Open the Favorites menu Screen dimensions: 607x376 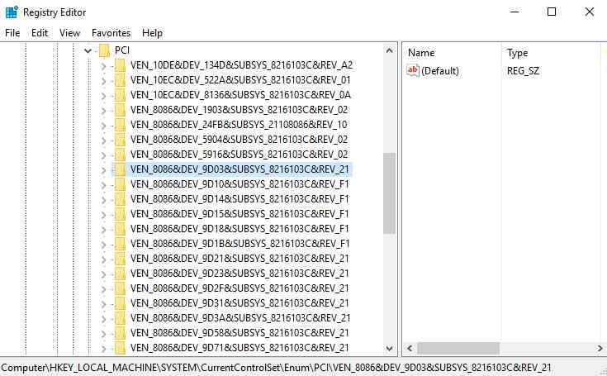(111, 33)
